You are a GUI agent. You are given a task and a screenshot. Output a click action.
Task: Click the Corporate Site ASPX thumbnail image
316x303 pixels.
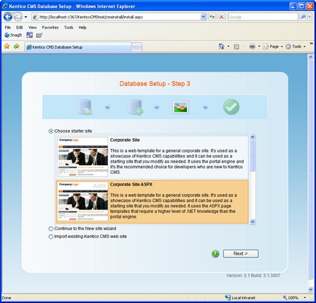tap(82, 202)
